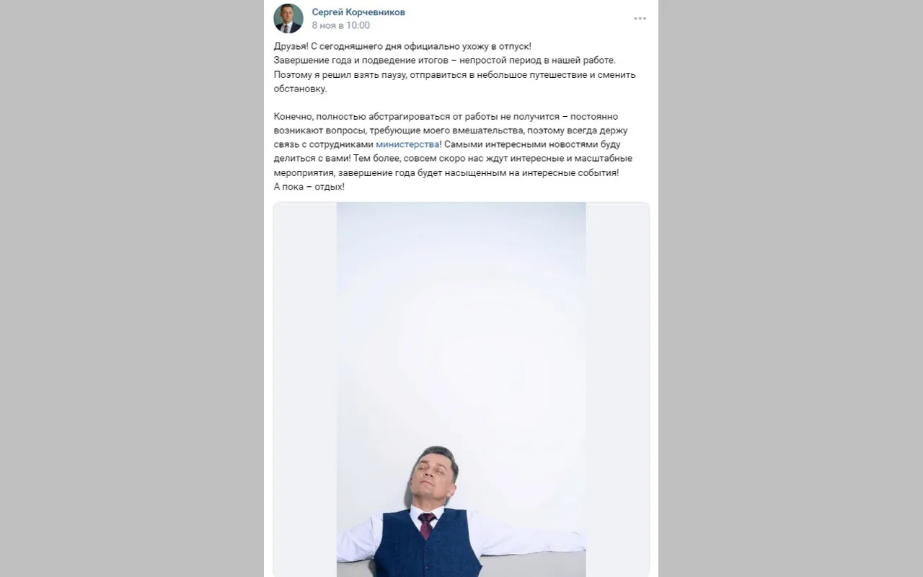The image size is (923, 577).
Task: Click the empty left padding beside the photo
Action: pos(305,389)
